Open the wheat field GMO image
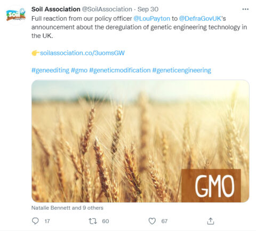 point(140,141)
